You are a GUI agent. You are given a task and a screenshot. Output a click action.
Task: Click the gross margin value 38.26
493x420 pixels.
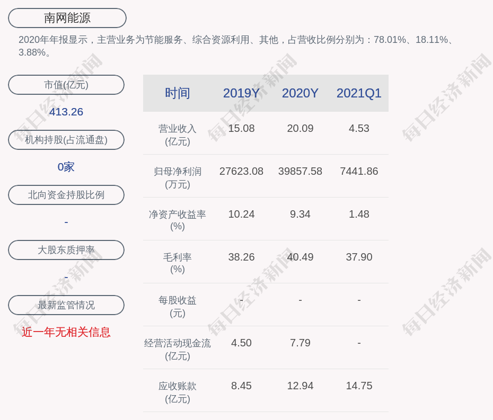pyautogui.click(x=242, y=257)
